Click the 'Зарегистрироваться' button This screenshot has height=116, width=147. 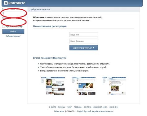tap(84, 48)
